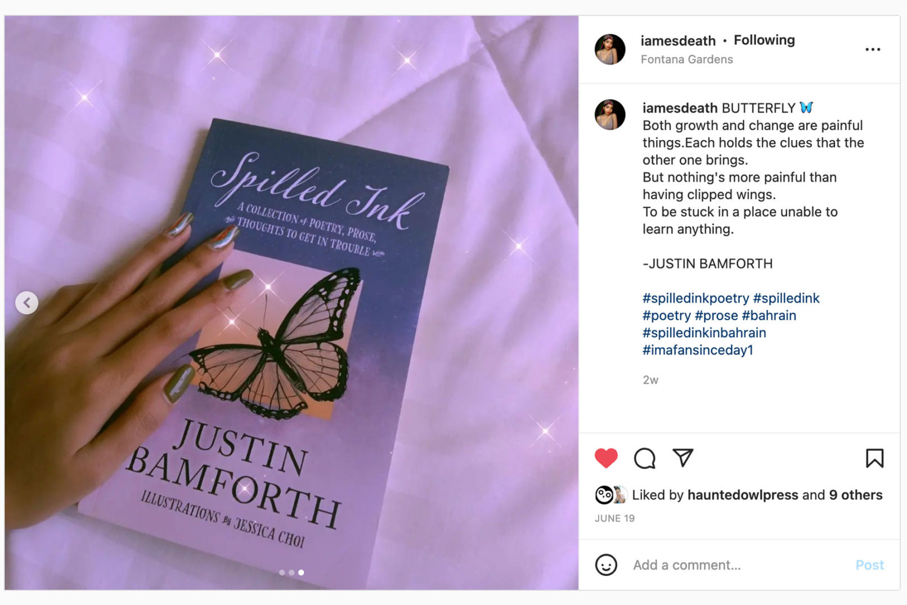View hauntedowlpress profile from likes
The image size is (907, 605).
[743, 495]
